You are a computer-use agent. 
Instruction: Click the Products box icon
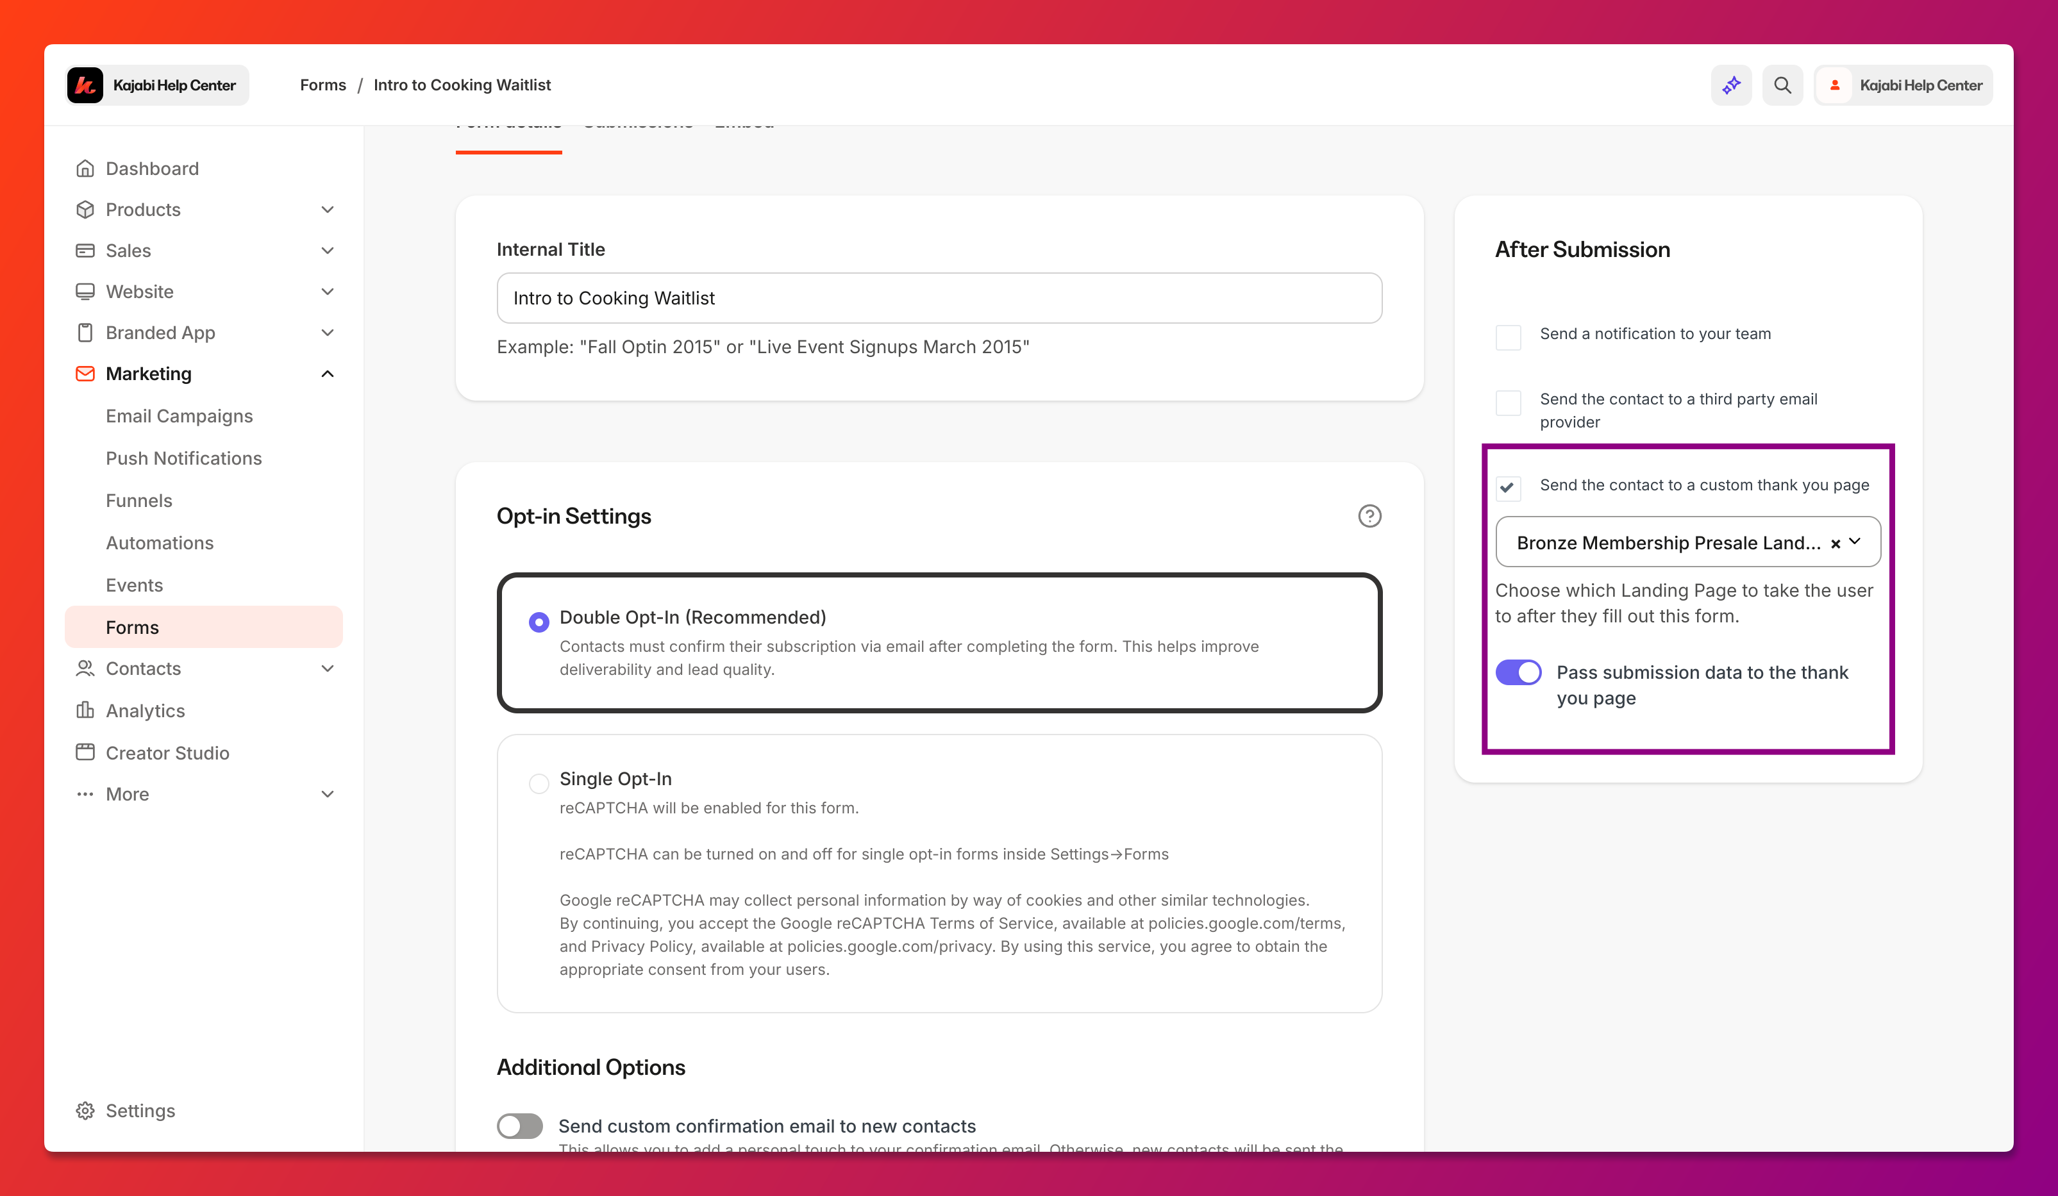coord(85,209)
